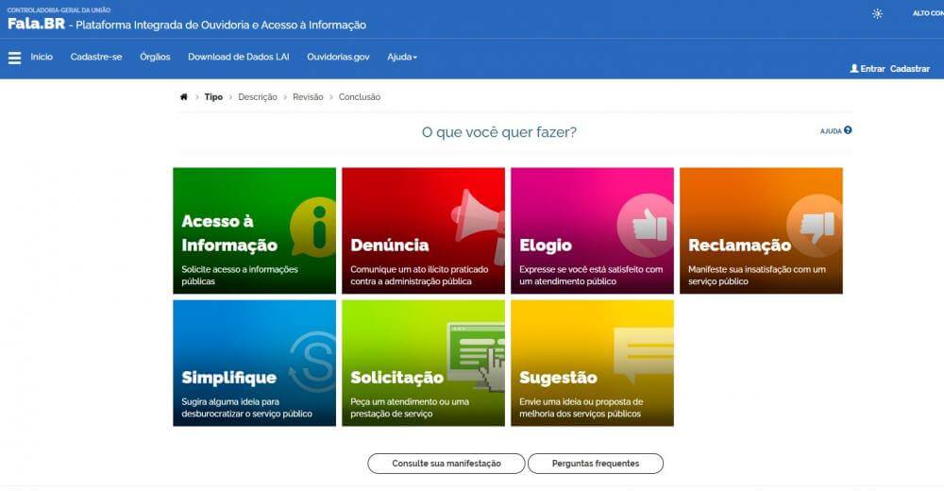Screen dimensions: 944x491
Task: Choose the Elogio card title
Action: click(x=546, y=245)
